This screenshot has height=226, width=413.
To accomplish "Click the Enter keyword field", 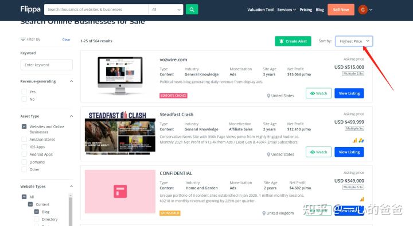I will 46,65.
